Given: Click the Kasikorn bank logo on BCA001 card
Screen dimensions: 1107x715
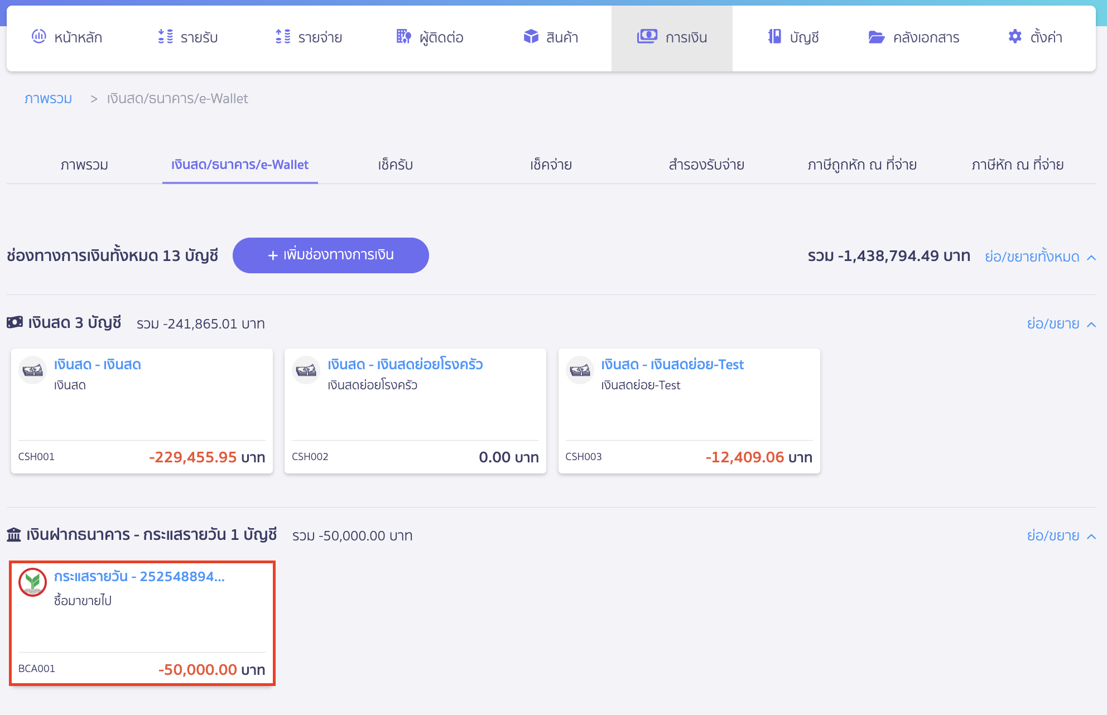Looking at the screenshot, I should [x=32, y=582].
